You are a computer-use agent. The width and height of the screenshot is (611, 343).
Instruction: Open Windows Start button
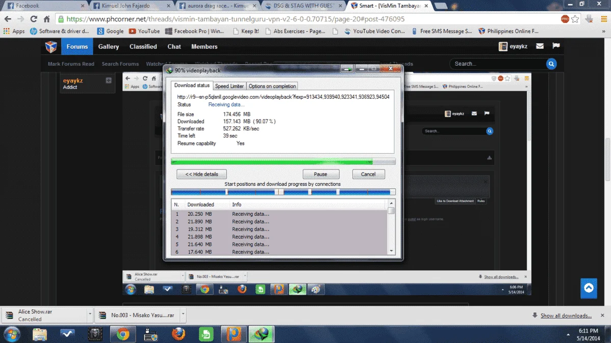pyautogui.click(x=12, y=334)
